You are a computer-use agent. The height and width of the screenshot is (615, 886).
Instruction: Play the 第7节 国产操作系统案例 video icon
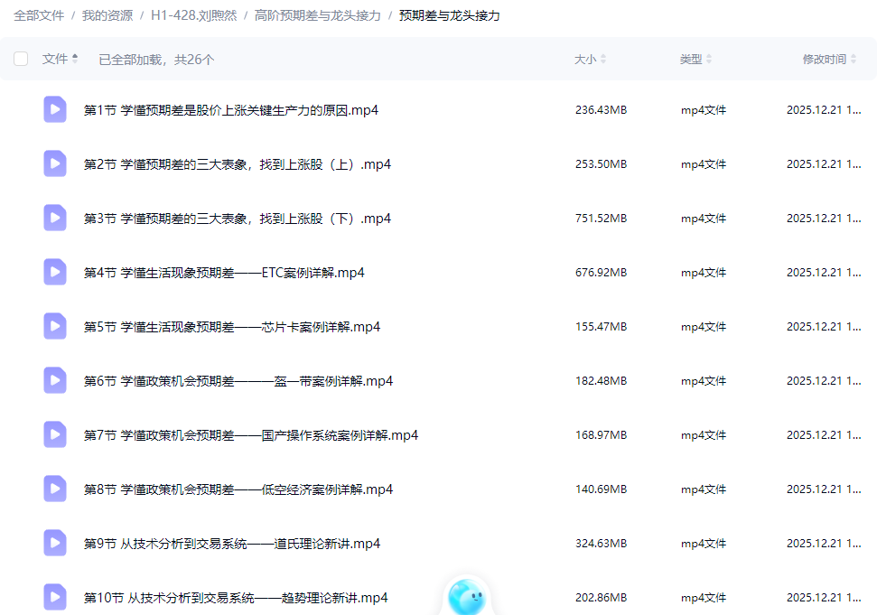pyautogui.click(x=55, y=434)
